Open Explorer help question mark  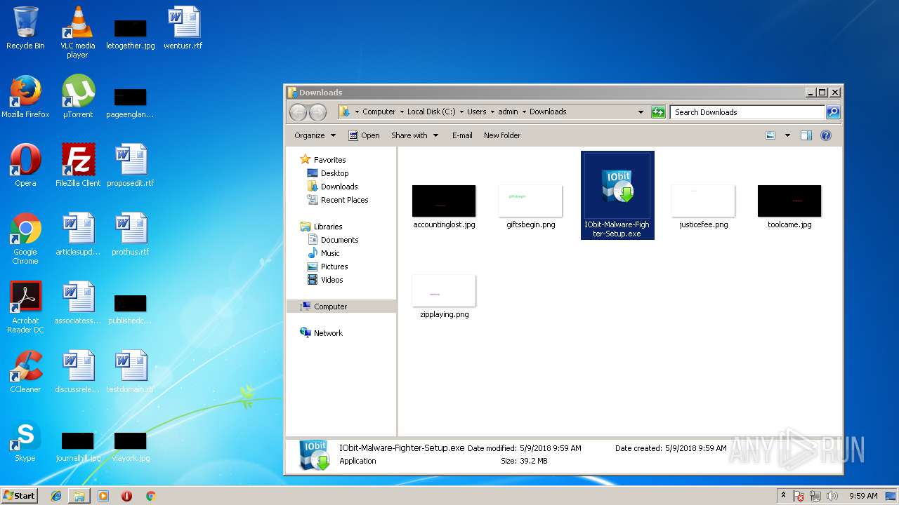point(826,135)
